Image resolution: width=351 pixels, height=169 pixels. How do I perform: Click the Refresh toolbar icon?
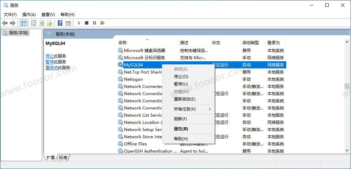click(x=42, y=23)
